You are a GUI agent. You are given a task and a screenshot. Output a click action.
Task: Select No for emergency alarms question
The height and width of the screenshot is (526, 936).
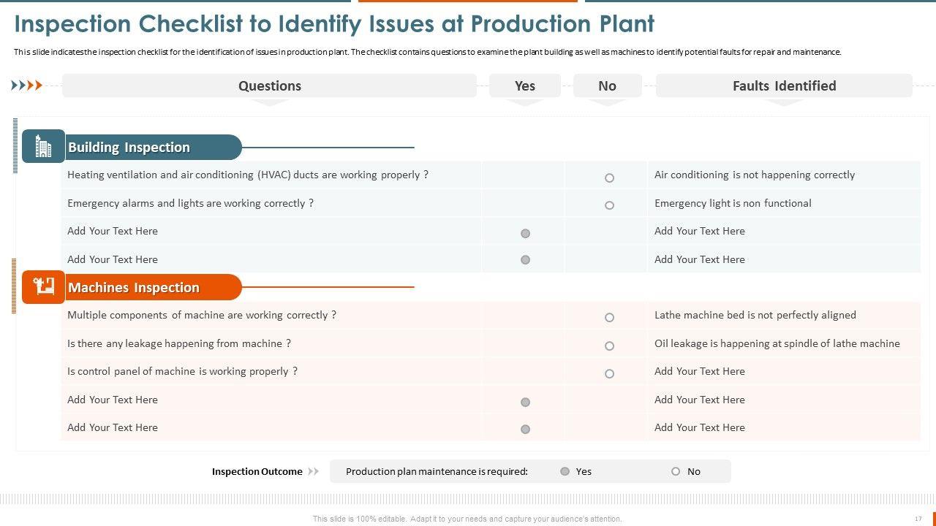coord(609,205)
